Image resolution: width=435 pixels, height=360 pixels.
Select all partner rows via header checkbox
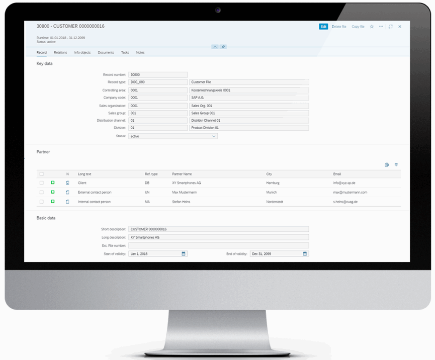click(42, 173)
